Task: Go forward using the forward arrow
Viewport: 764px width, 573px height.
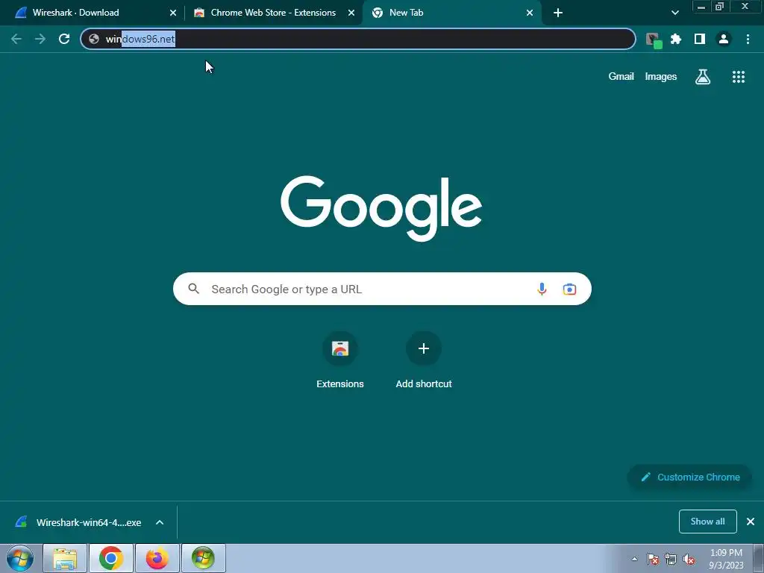Action: (x=40, y=39)
